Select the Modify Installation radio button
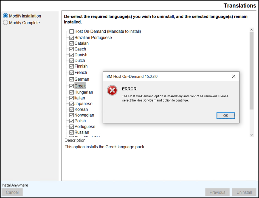This screenshot has width=259, height=198. click(5, 16)
